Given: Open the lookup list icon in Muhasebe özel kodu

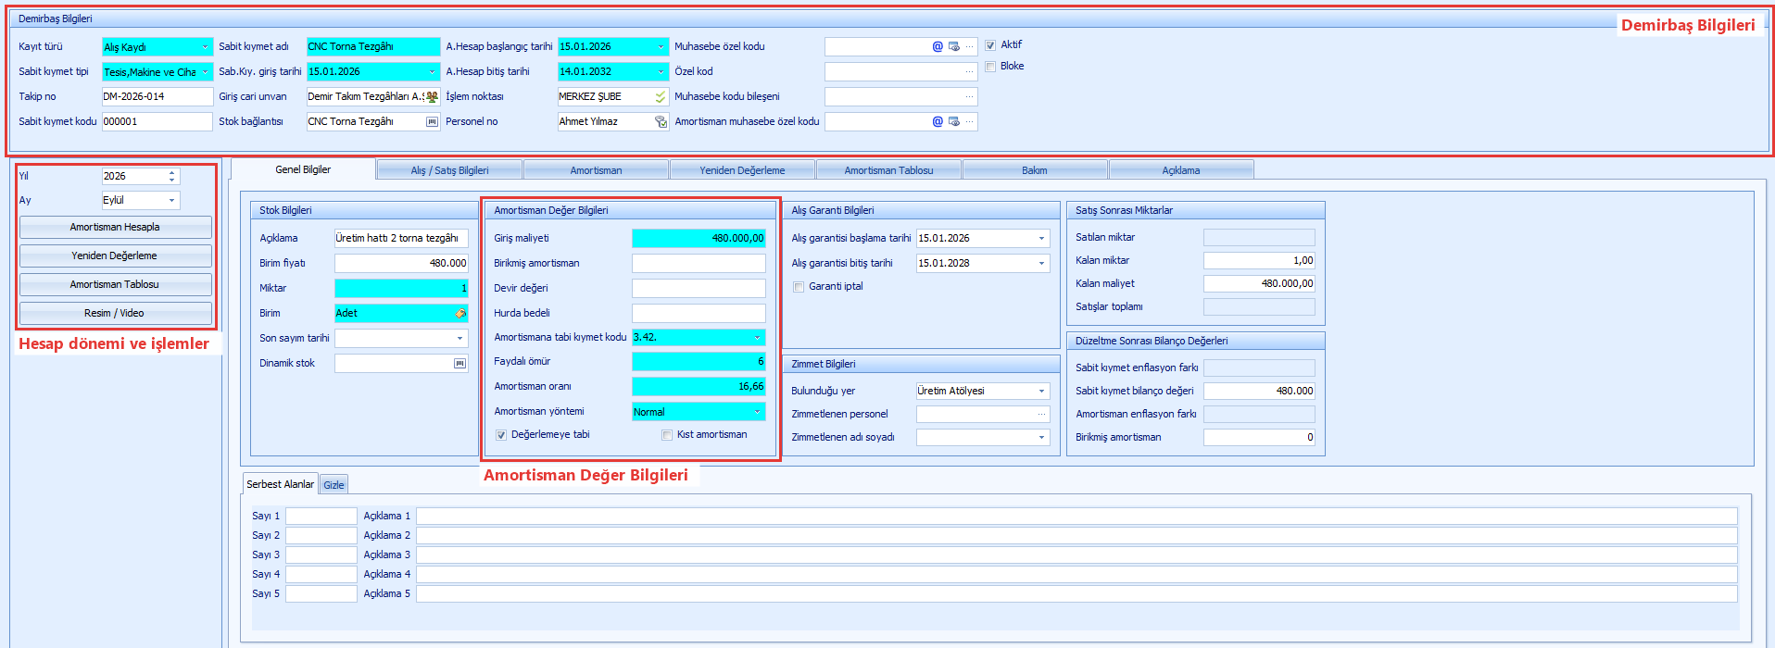Looking at the screenshot, I should [953, 46].
